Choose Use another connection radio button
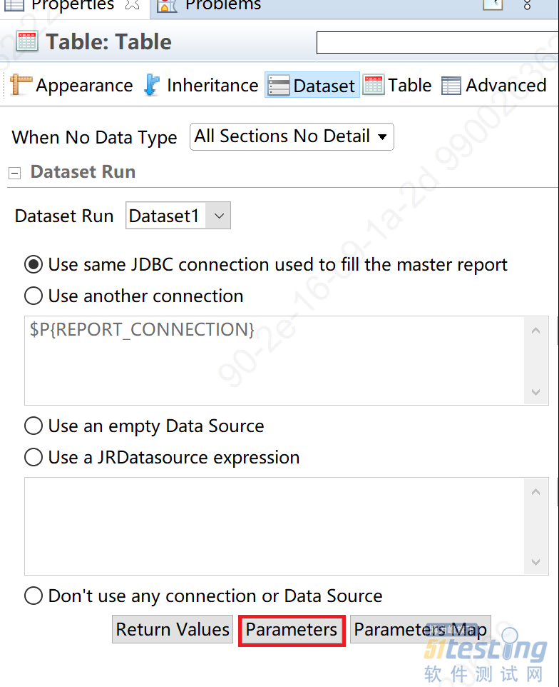Image resolution: width=559 pixels, height=687 pixels. 34,296
